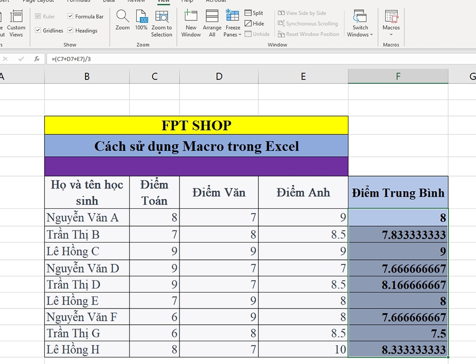Select header 'Điểm Anh'
476x364 pixels.
(x=303, y=192)
